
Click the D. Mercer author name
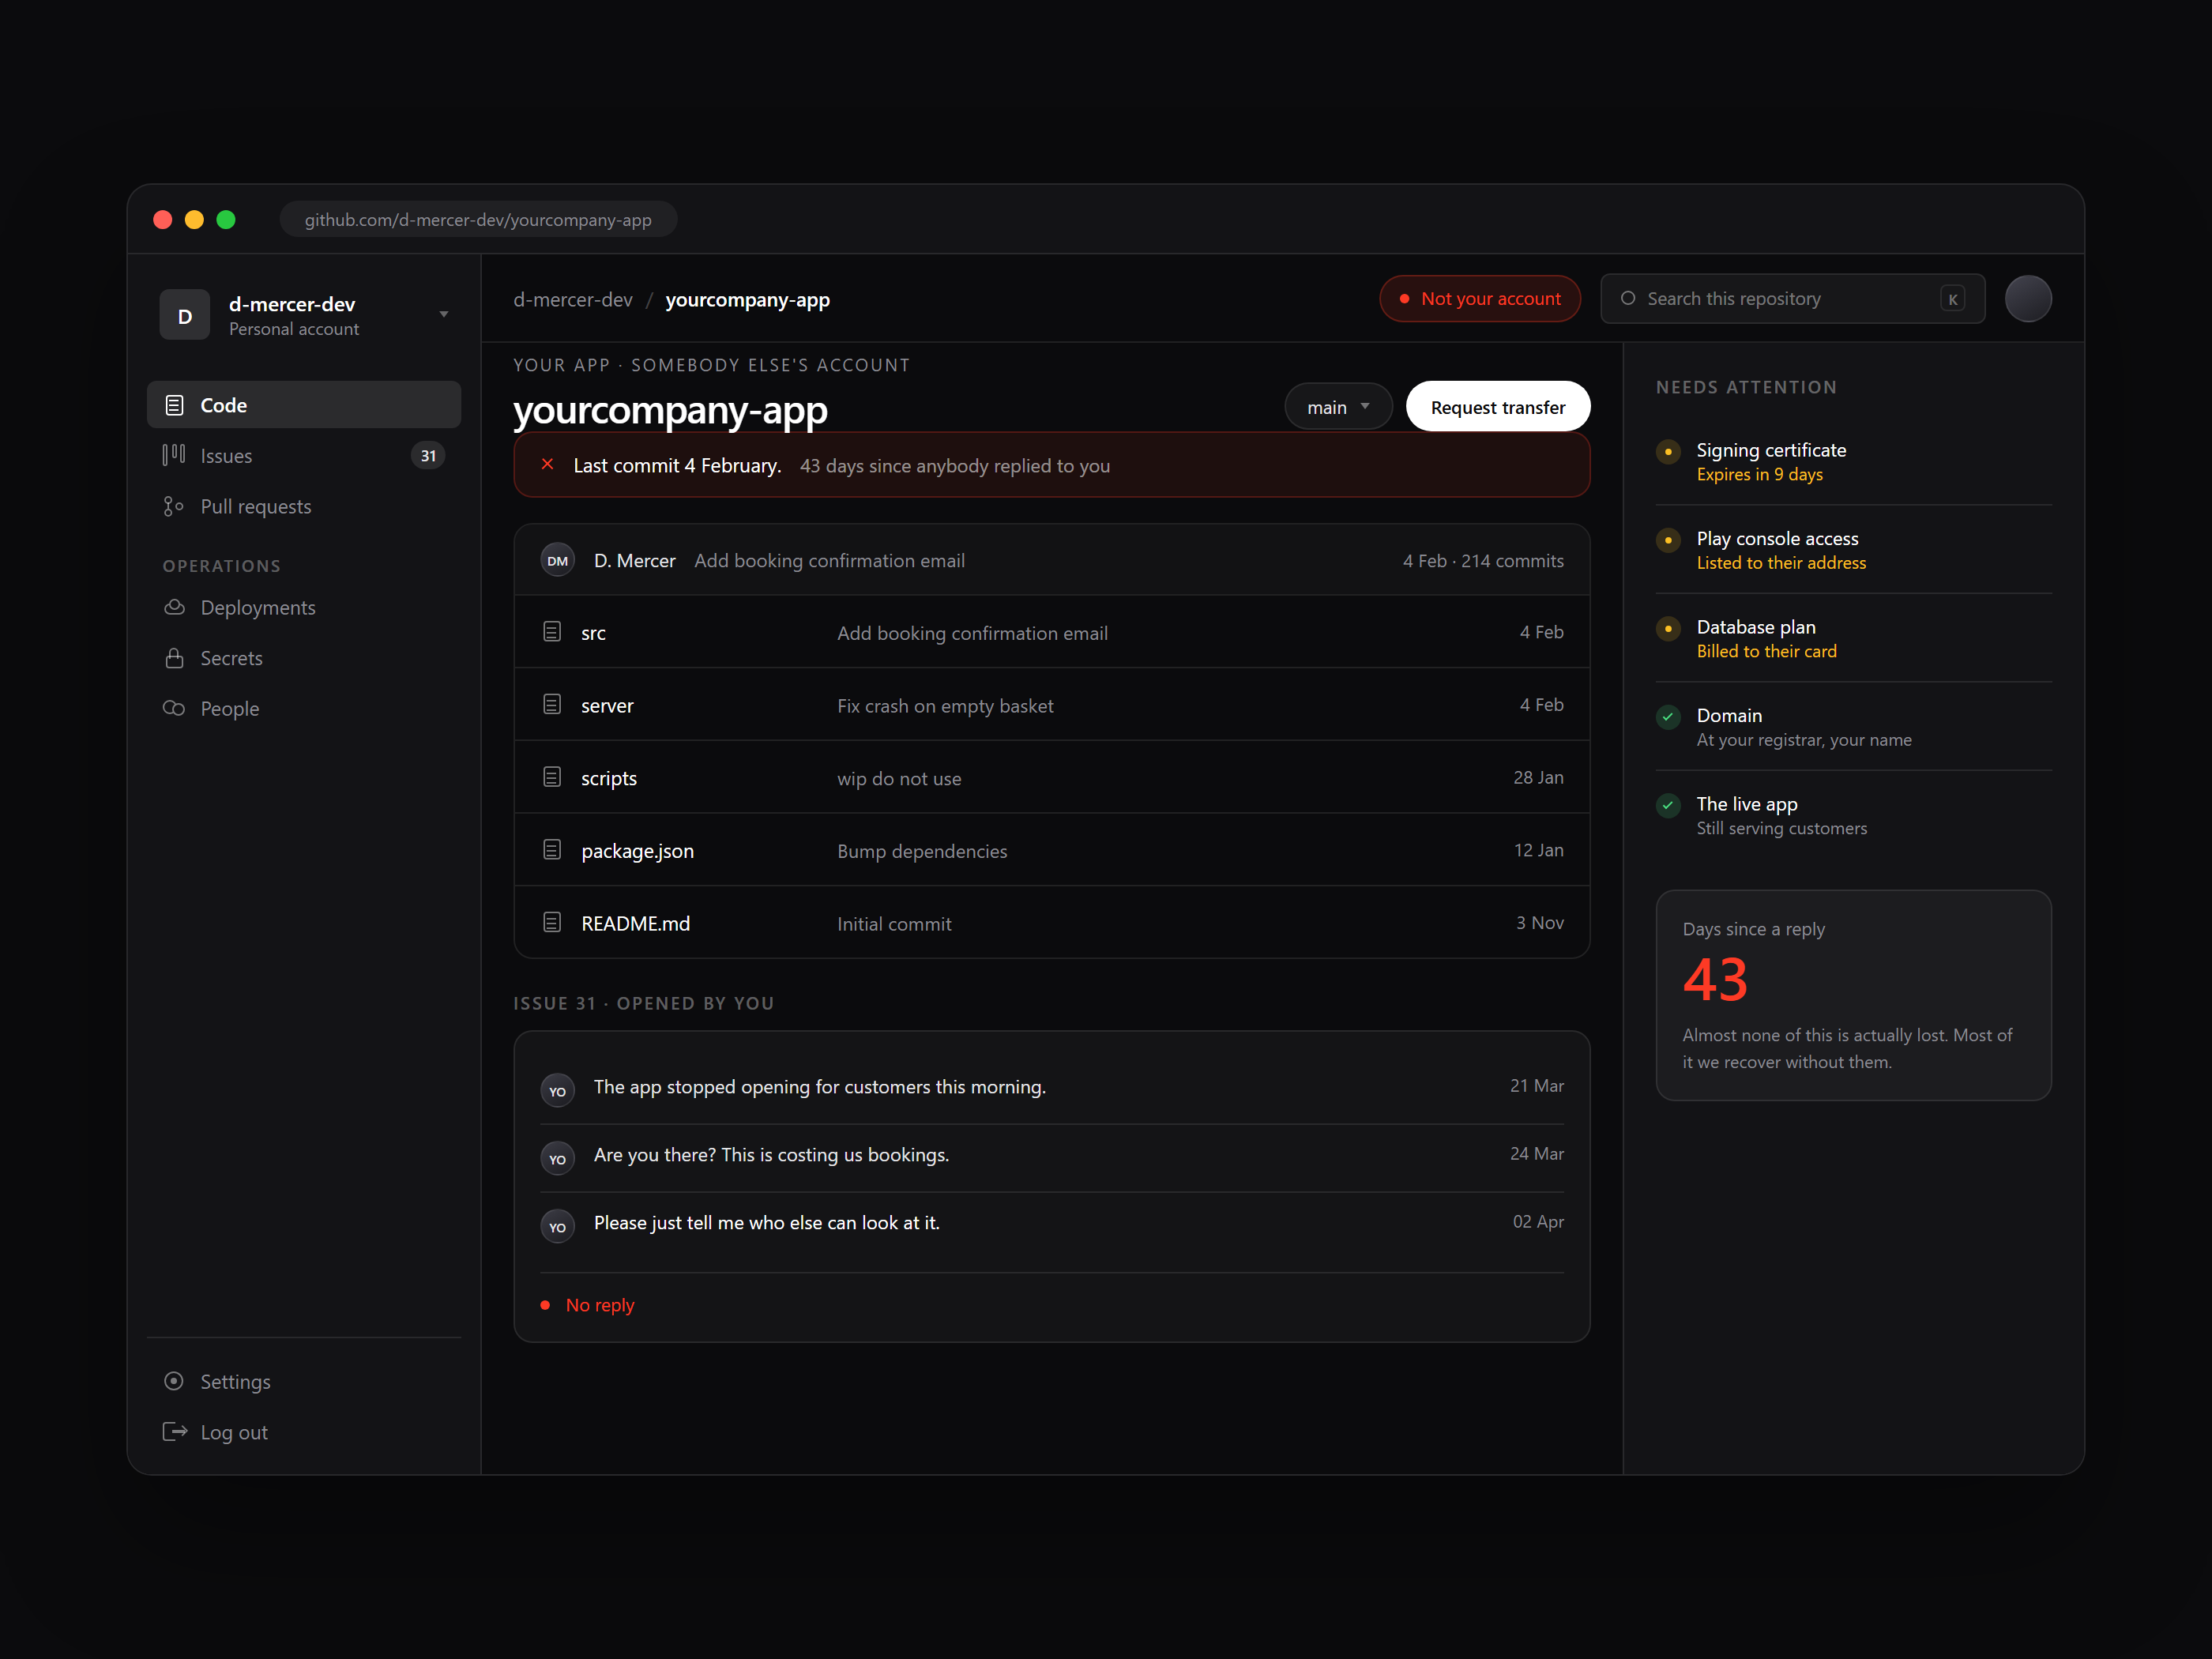(634, 561)
